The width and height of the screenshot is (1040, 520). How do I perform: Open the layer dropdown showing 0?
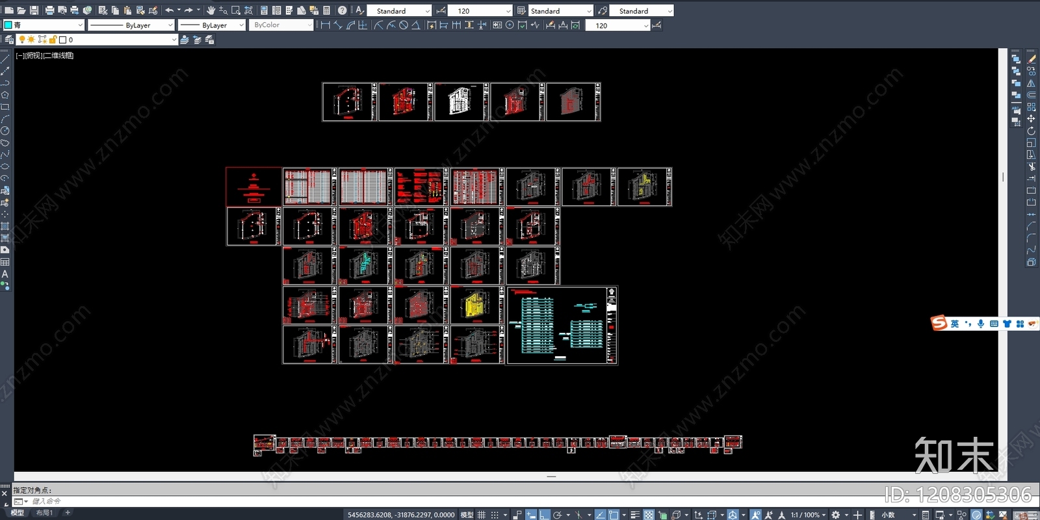click(x=97, y=40)
